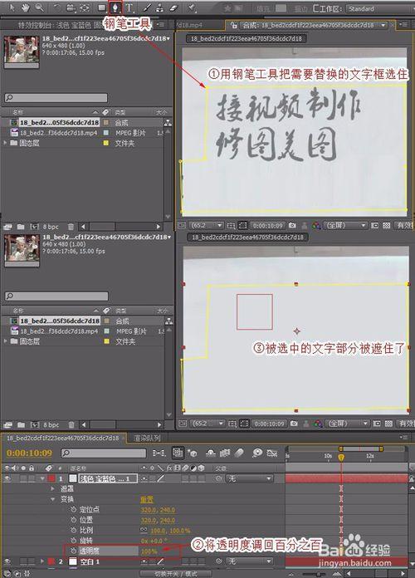Select the Pan Behind tool
This screenshot has width=415, height=578.
[x=85, y=7]
